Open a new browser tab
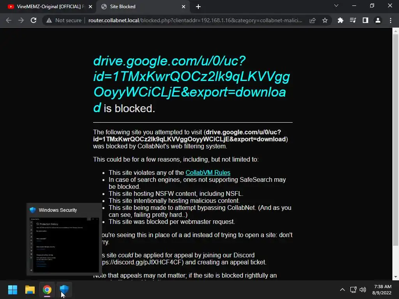399x299 pixels. 198,7
